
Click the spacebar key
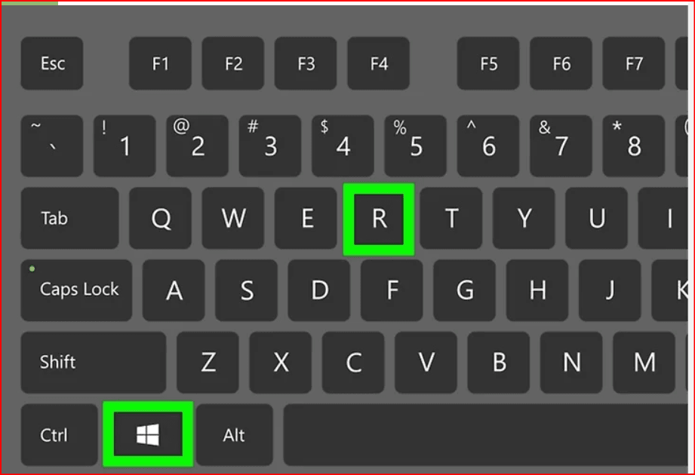[486, 435]
